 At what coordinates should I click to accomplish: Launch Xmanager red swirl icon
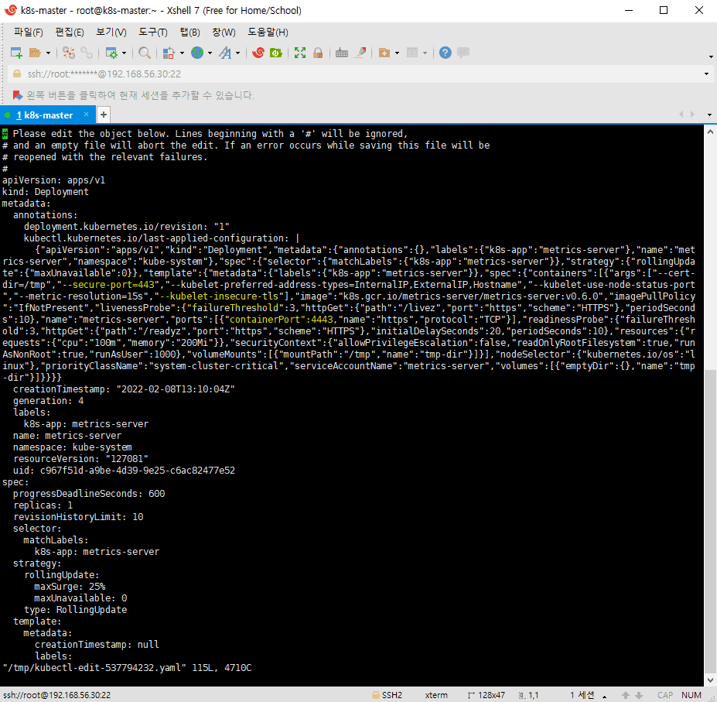tap(258, 53)
